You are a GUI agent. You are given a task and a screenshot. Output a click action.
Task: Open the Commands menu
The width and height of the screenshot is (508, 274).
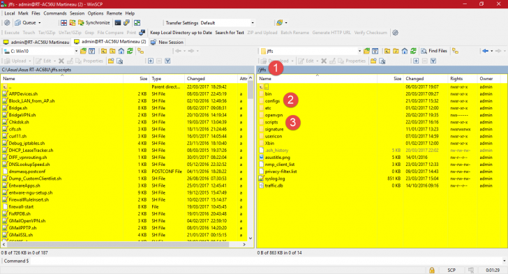coord(55,13)
